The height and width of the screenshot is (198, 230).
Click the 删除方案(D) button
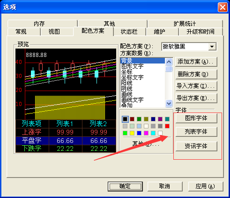[196, 74]
